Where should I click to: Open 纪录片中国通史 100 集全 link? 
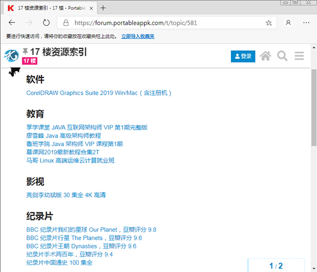point(59,263)
